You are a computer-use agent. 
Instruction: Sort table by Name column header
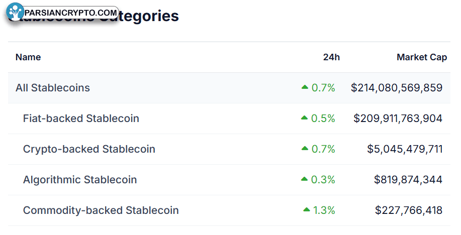tap(28, 57)
